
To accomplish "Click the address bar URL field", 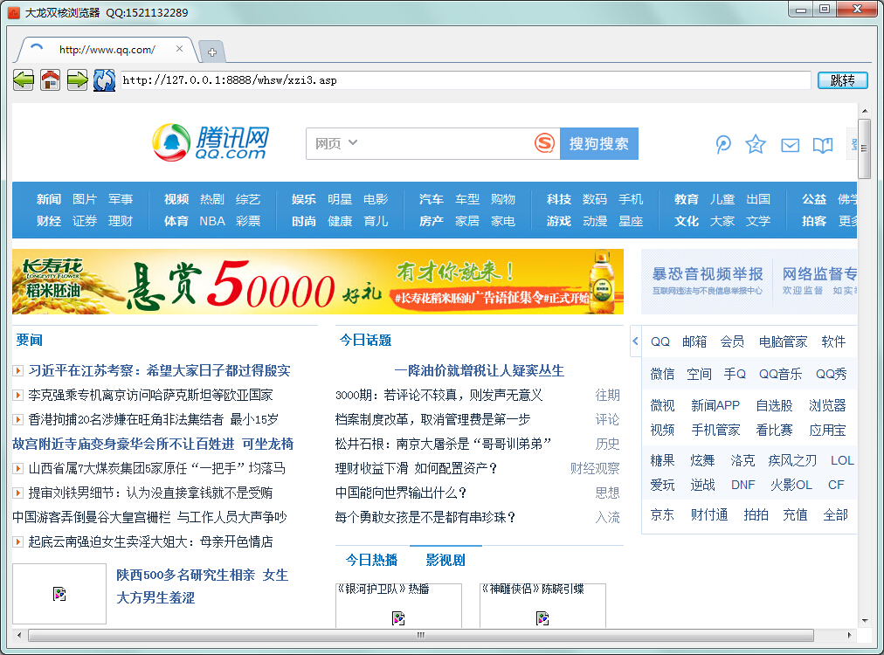I will point(466,80).
